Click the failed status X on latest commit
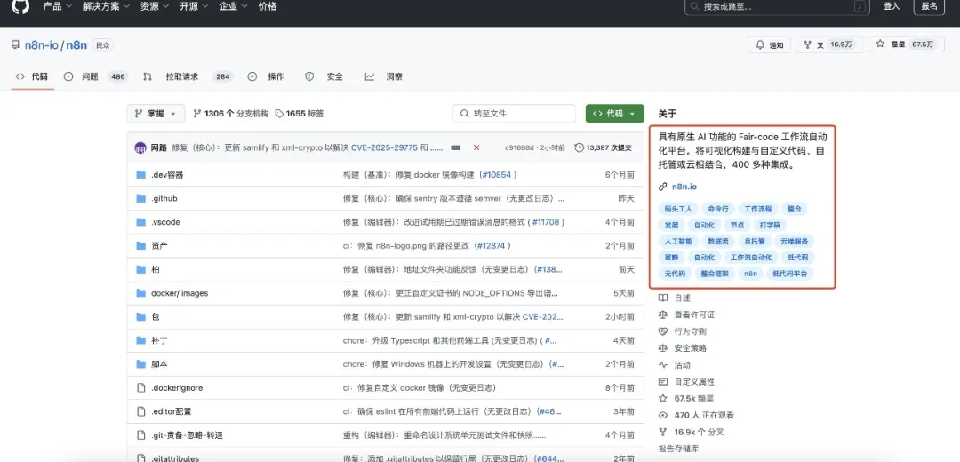Image resolution: width=960 pixels, height=462 pixels. [x=476, y=147]
